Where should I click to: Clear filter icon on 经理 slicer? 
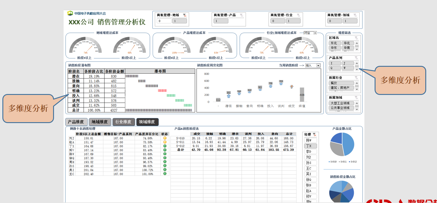pyautogui.click(x=314, y=135)
